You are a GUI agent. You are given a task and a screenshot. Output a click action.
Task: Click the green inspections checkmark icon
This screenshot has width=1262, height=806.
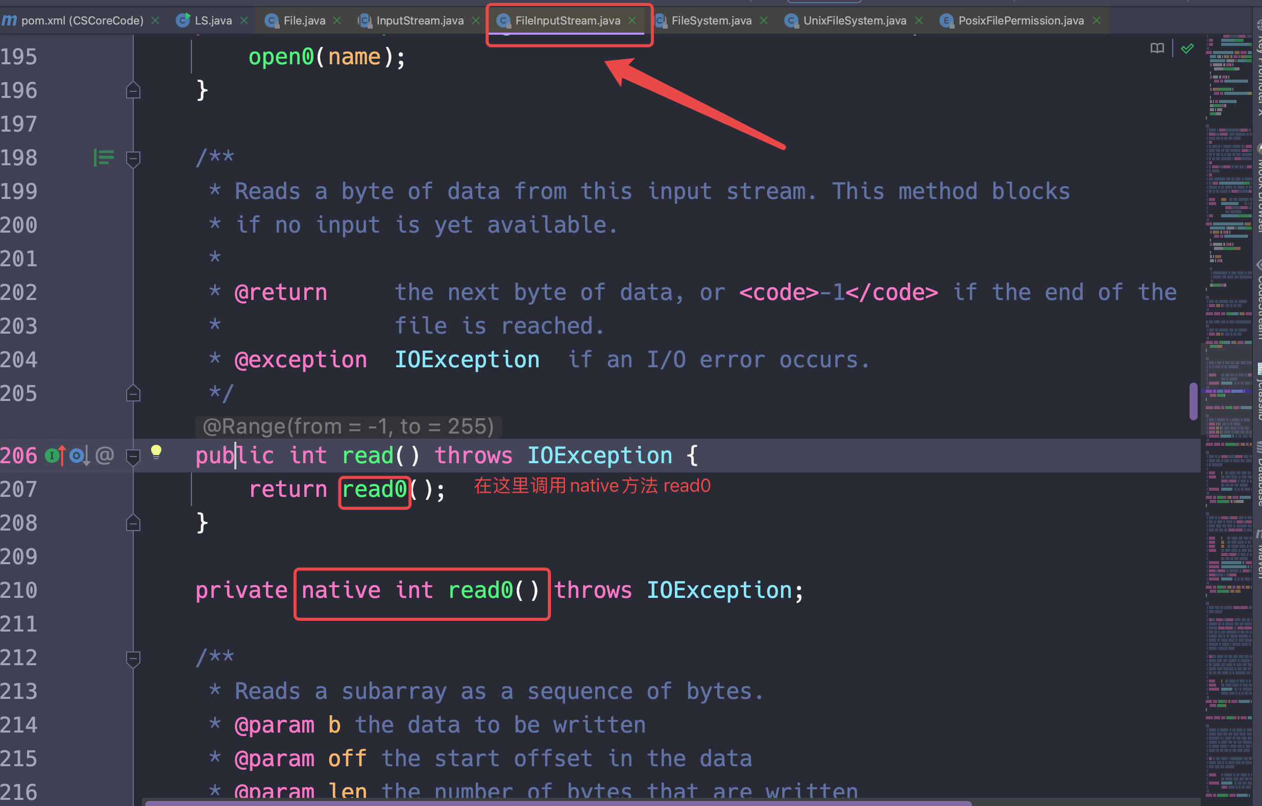[x=1187, y=48]
